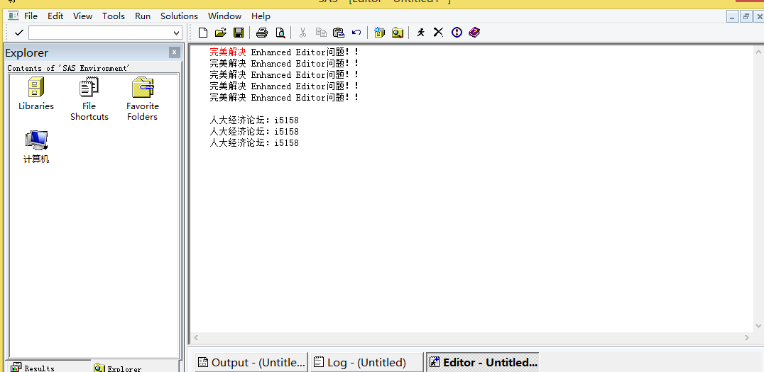The image size is (764, 372).
Task: Click the Save floppy disk icon
Action: (239, 33)
